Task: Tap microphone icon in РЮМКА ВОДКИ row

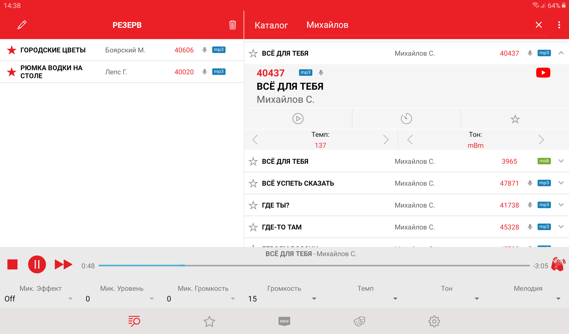Action: (x=204, y=72)
